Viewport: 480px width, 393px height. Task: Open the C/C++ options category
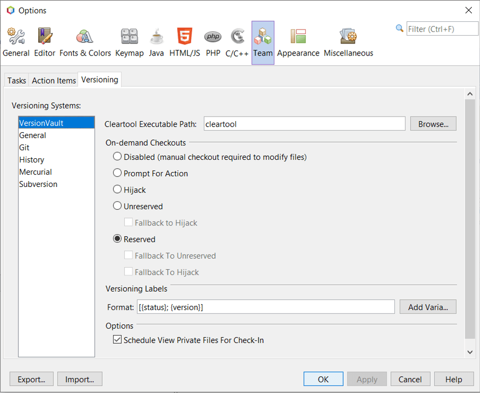point(237,43)
